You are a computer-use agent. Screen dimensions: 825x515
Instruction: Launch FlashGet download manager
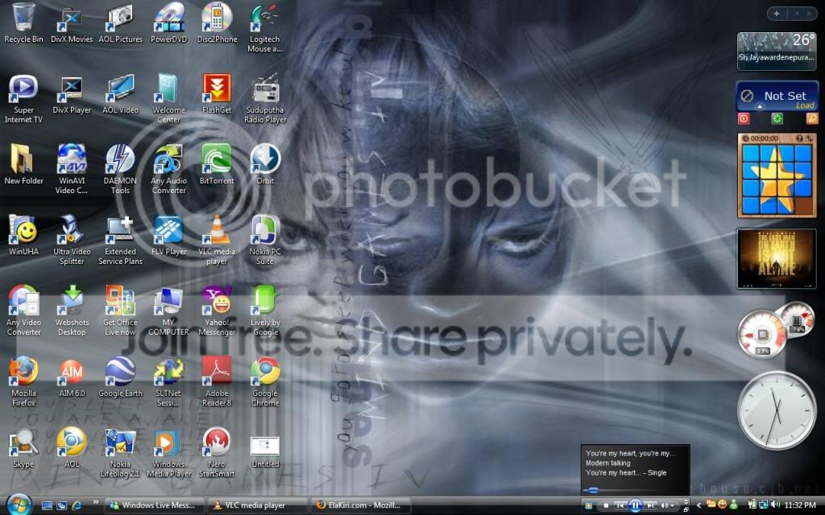217,93
